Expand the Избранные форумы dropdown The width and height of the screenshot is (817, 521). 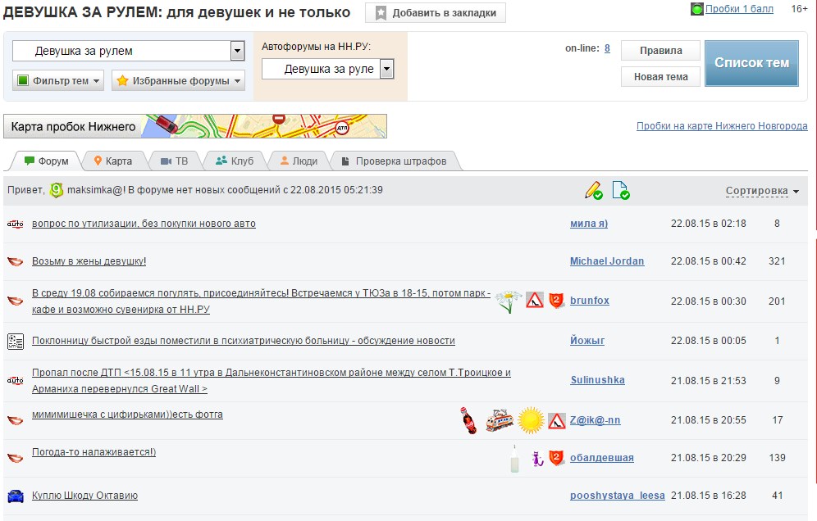[x=178, y=80]
